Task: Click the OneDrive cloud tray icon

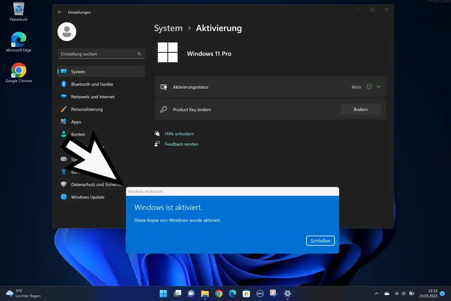Action: (x=387, y=294)
